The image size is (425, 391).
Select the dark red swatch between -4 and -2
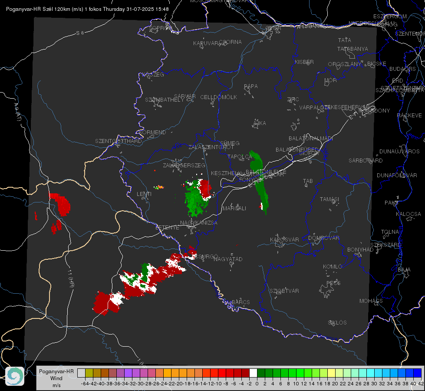click(246, 373)
